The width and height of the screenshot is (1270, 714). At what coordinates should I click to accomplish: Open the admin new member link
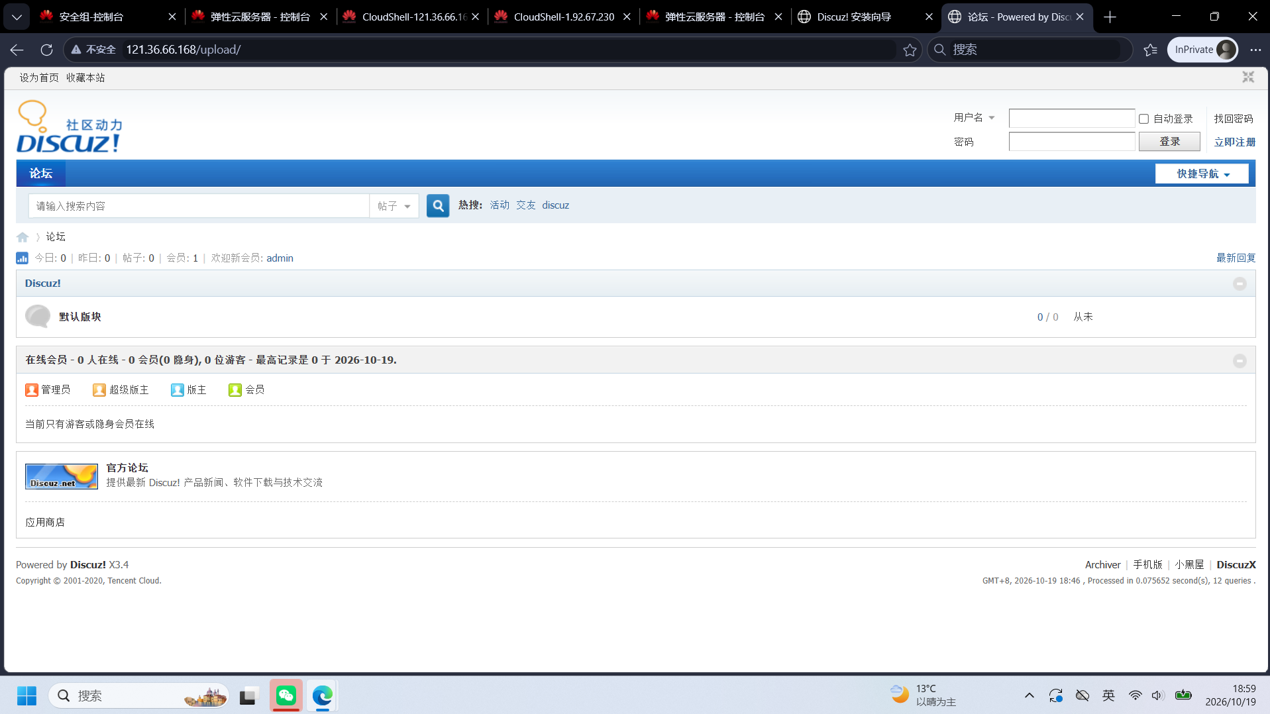280,258
